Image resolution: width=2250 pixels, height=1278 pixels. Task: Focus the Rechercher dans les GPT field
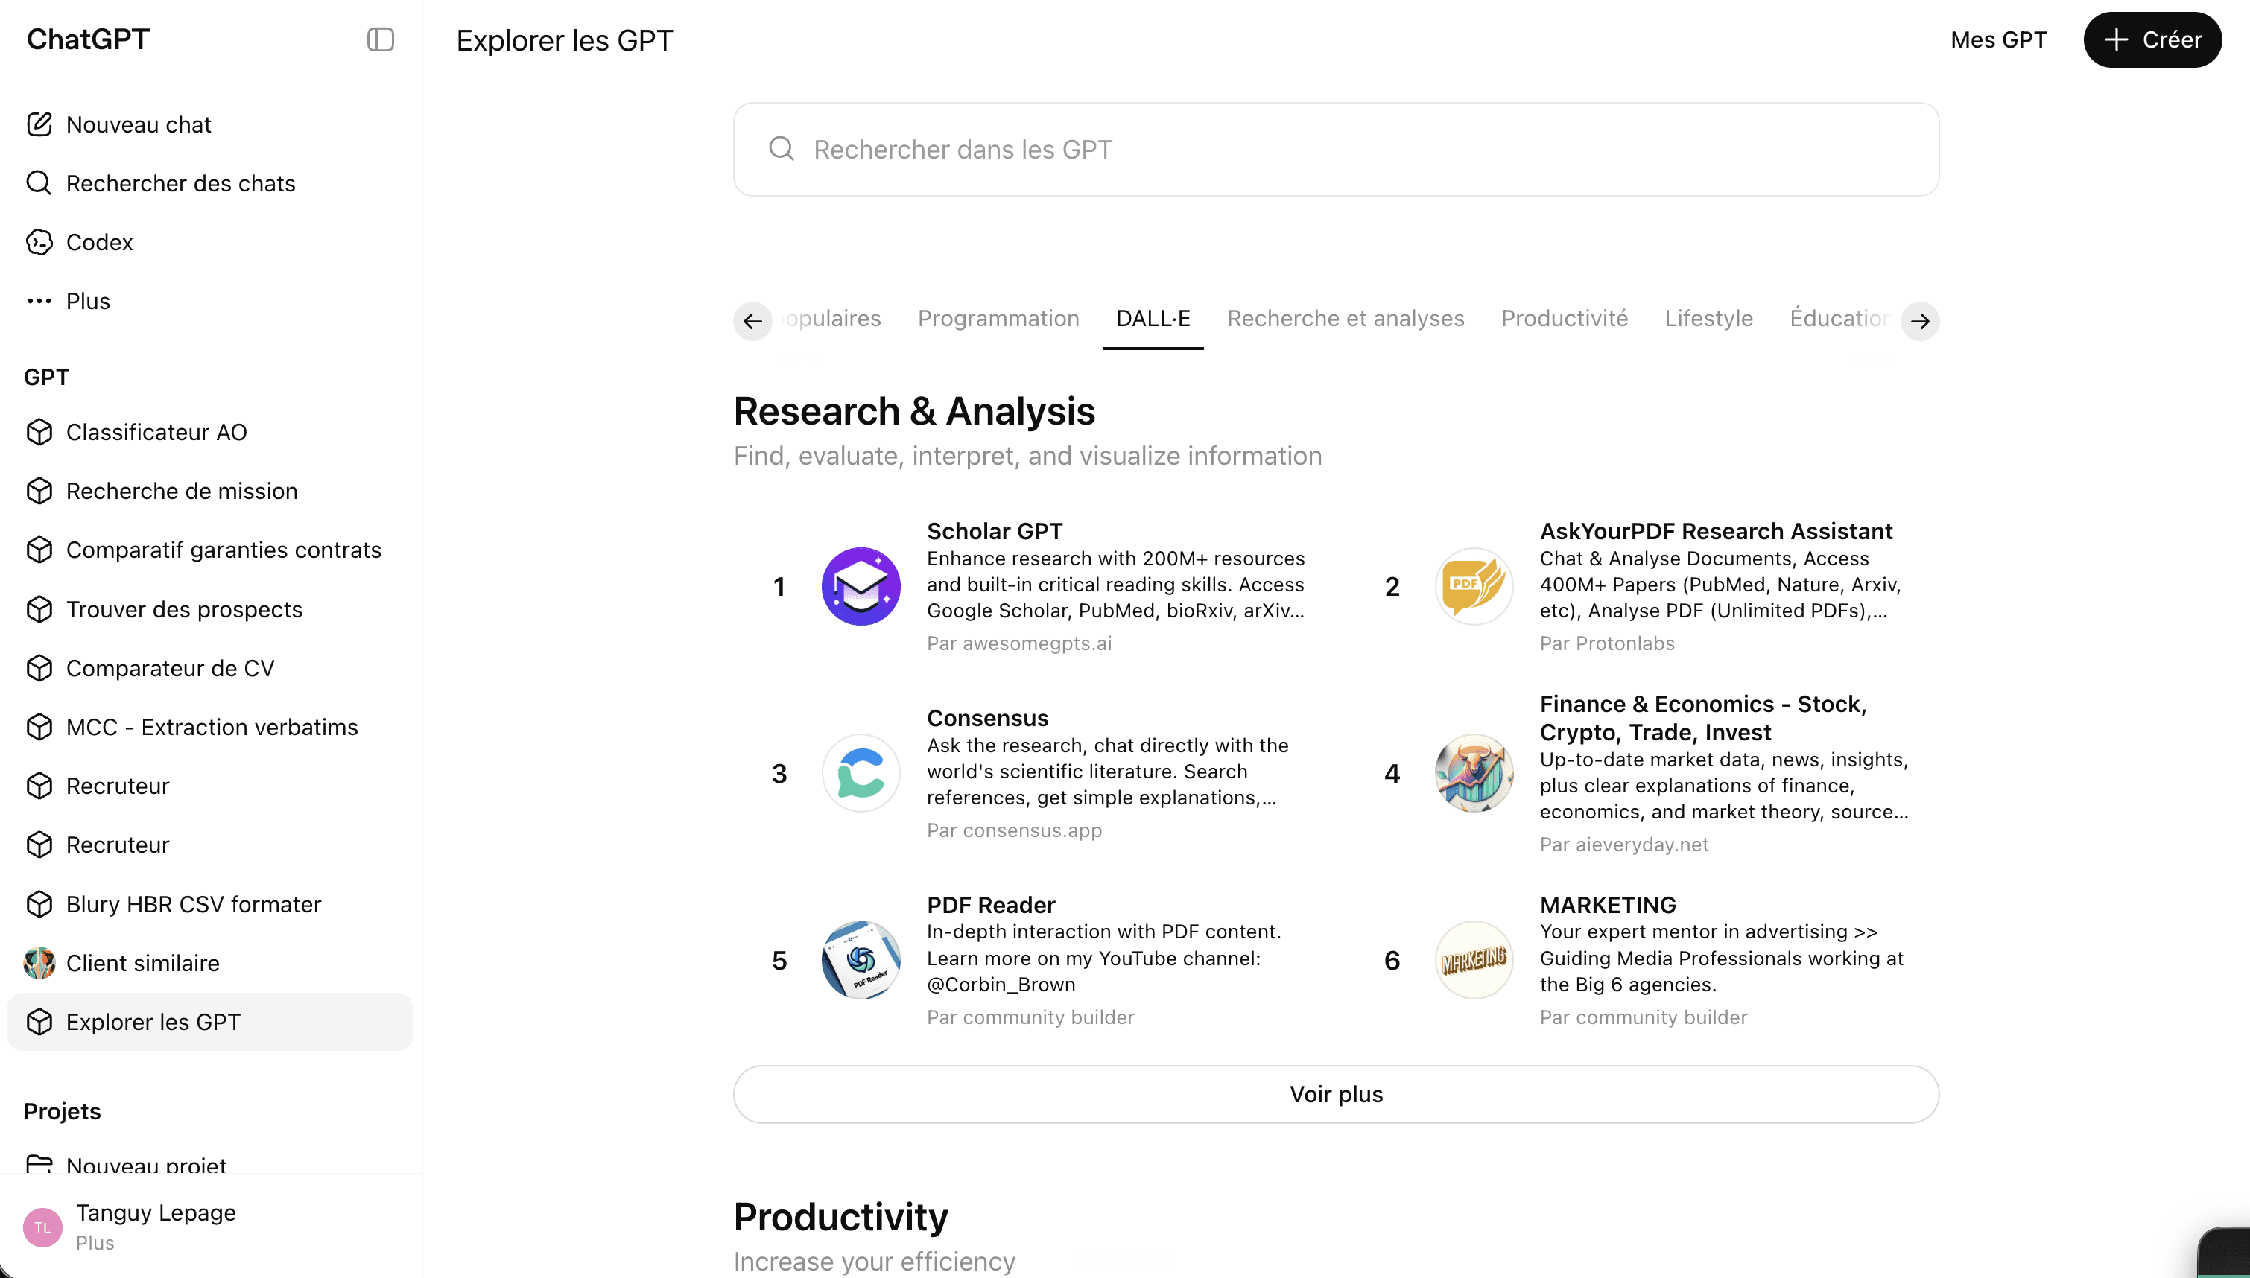[1336, 149]
